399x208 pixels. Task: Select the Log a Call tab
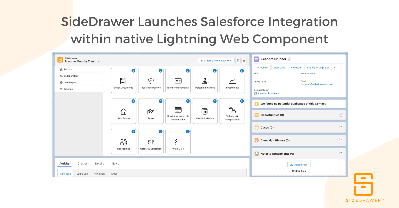(x=82, y=174)
